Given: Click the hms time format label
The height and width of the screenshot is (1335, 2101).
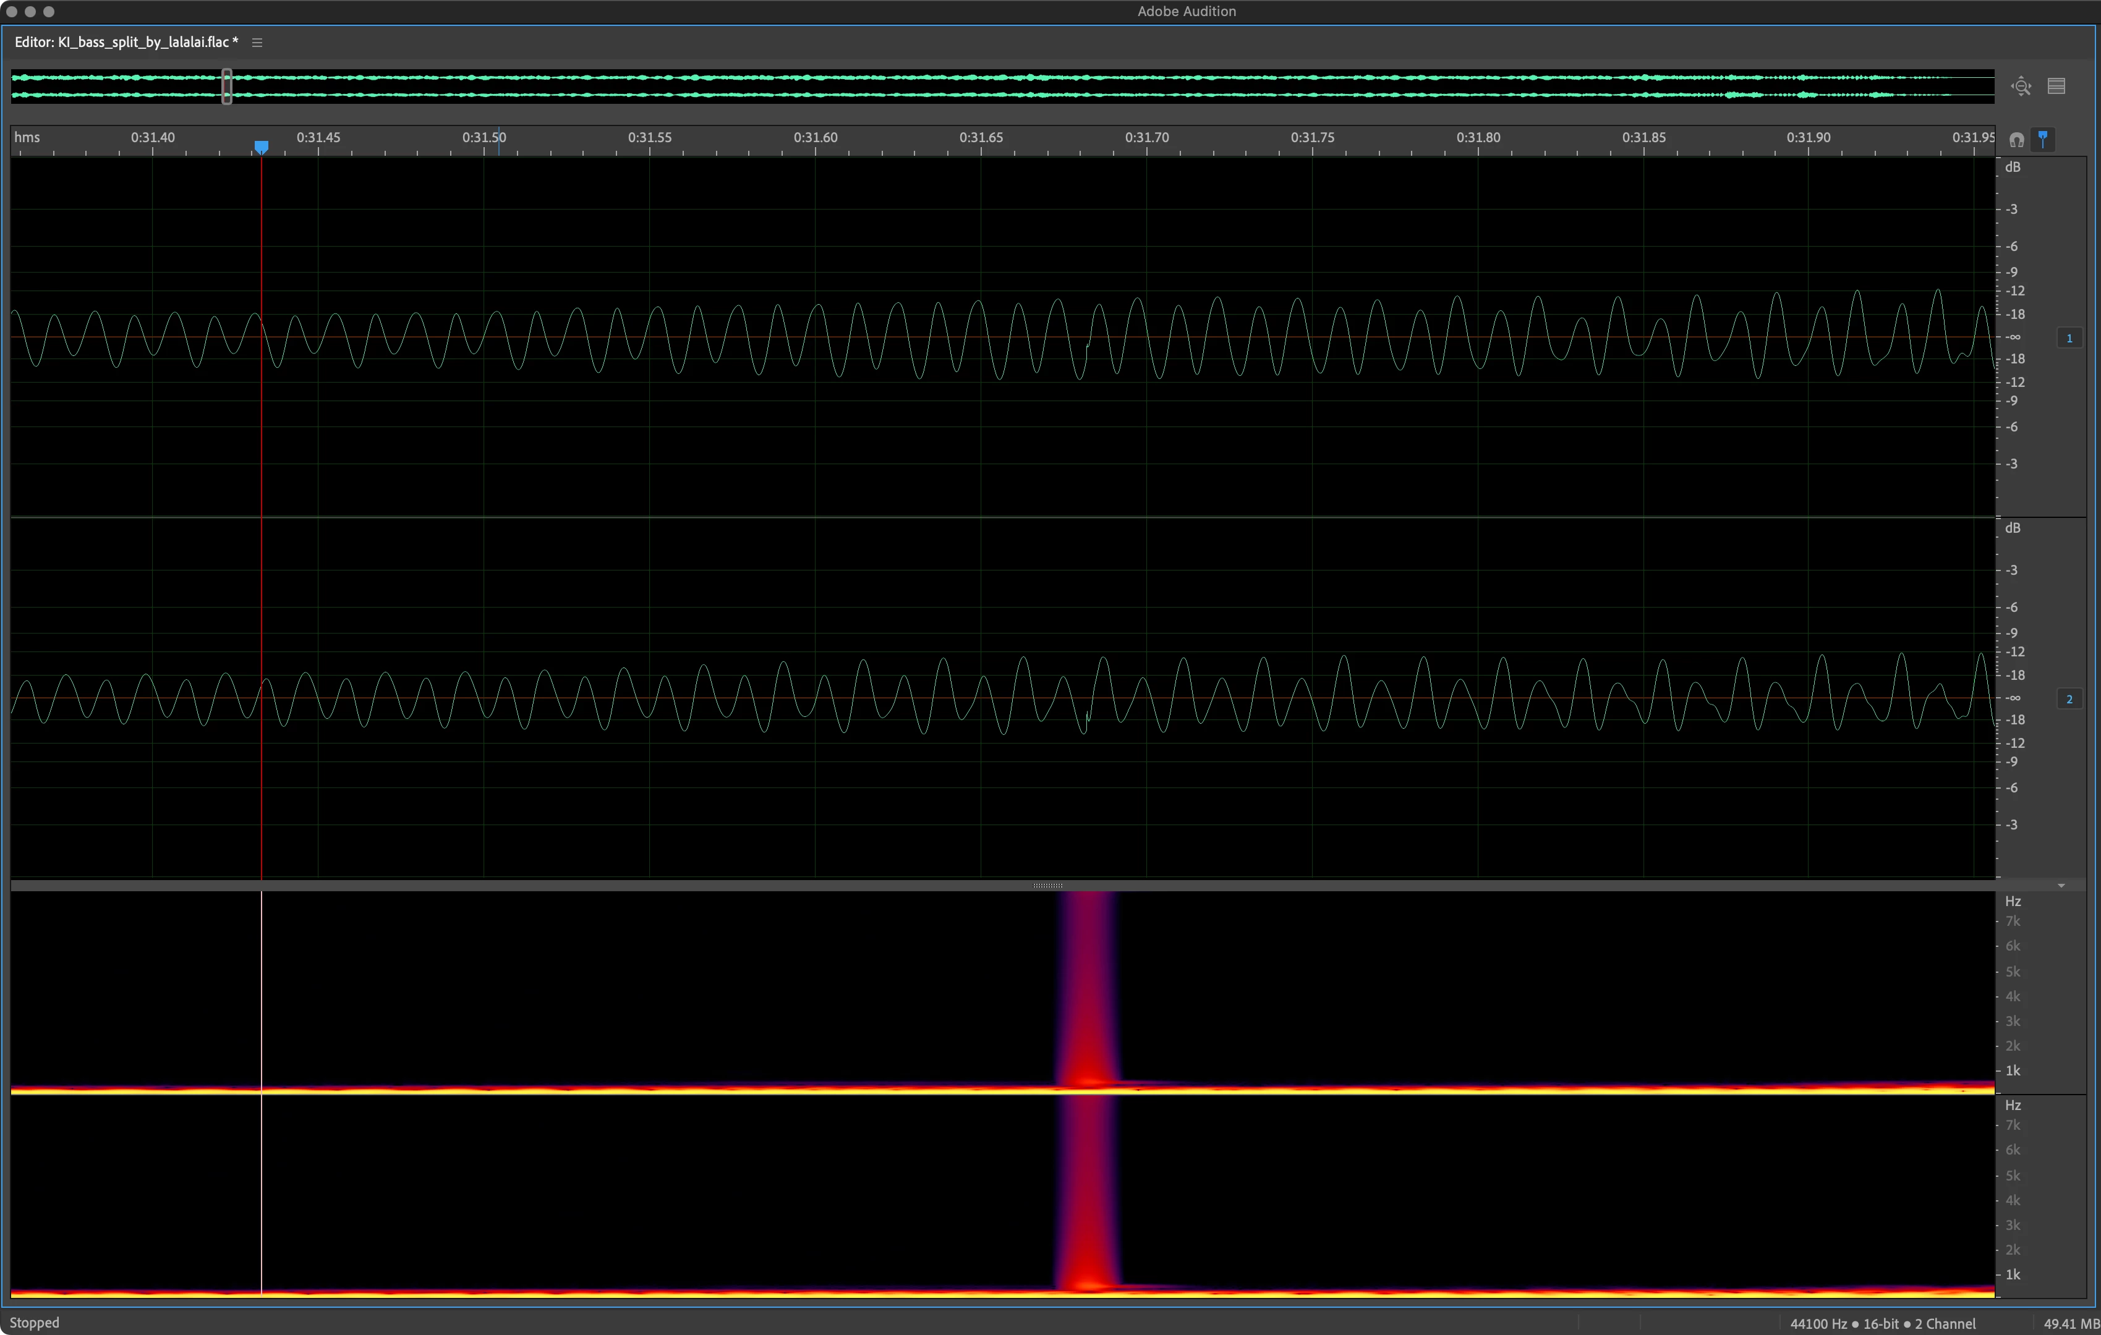Looking at the screenshot, I should (x=27, y=138).
